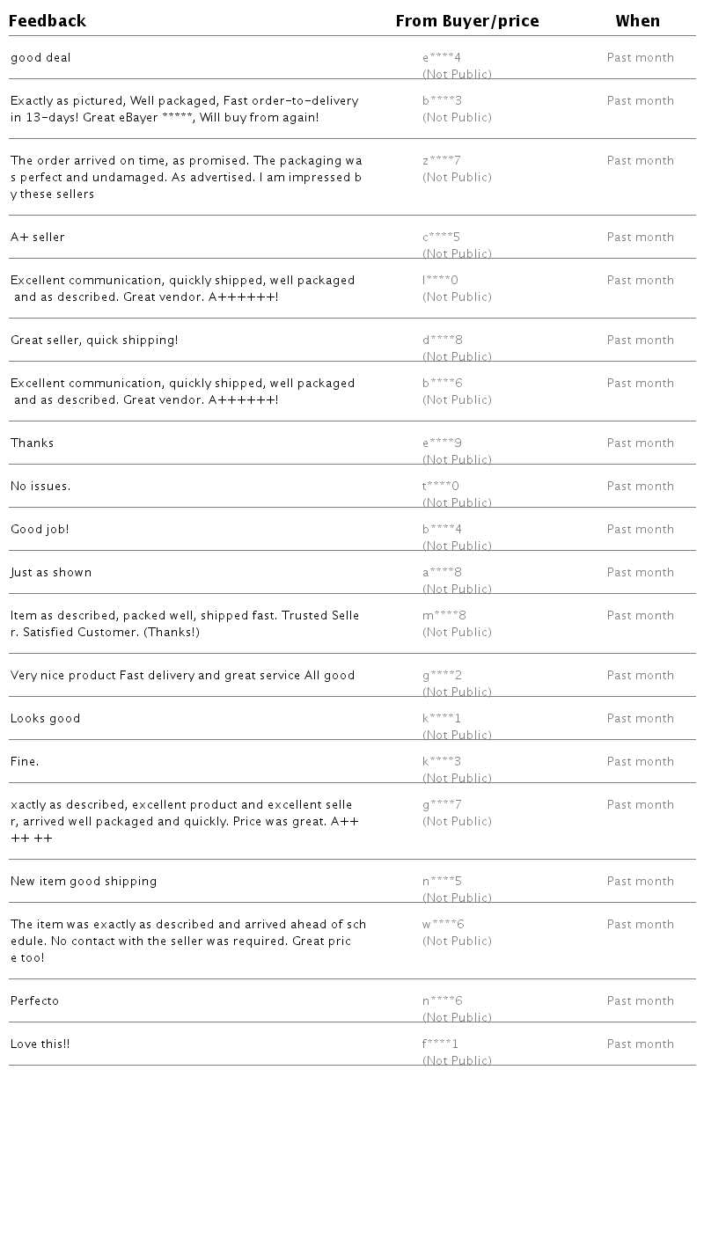Select the "Looks good" feedback comment
Image resolution: width=704 pixels, height=1253 pixels.
click(46, 719)
